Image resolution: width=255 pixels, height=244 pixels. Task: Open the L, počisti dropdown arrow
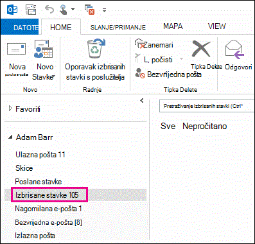181,58
